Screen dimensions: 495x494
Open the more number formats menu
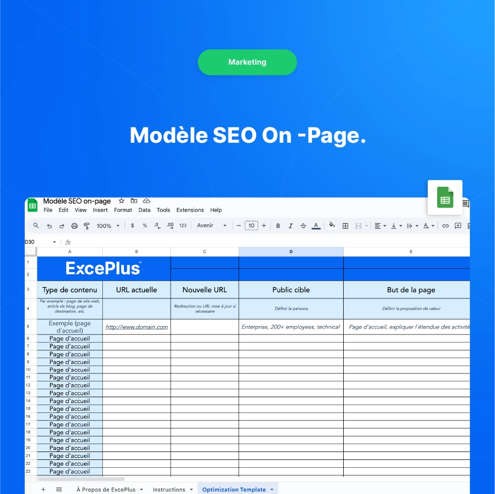coord(183,226)
